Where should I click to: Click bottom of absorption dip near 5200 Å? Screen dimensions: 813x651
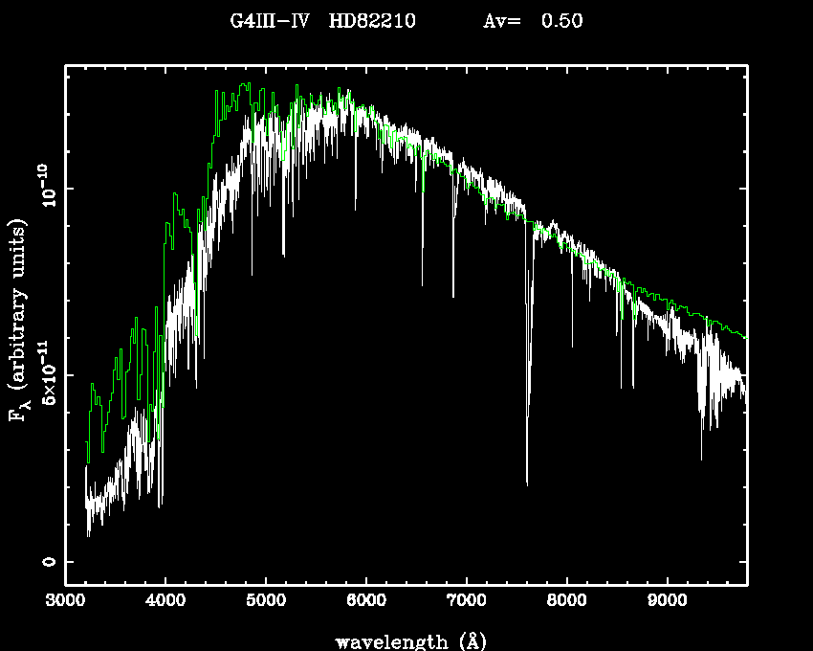pos(283,256)
